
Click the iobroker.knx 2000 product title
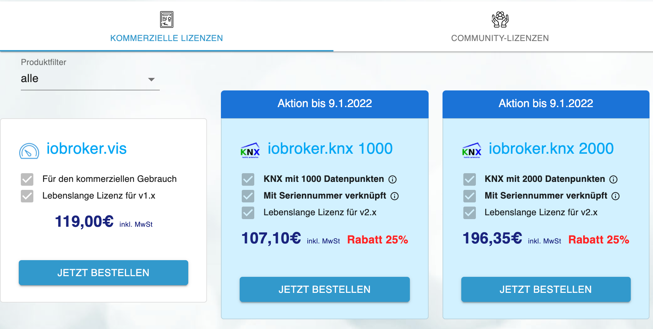click(x=551, y=149)
